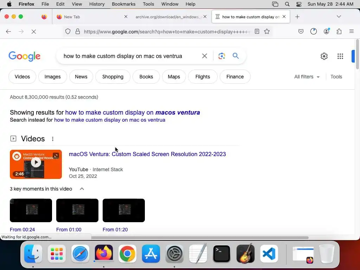Open Spotlight search in menu bar

[x=287, y=4]
